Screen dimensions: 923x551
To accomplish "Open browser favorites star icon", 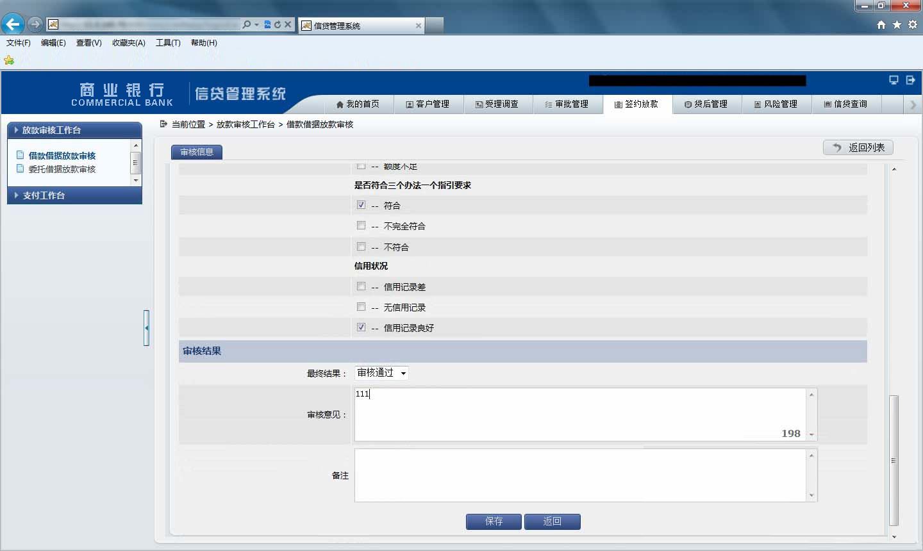I will (897, 24).
